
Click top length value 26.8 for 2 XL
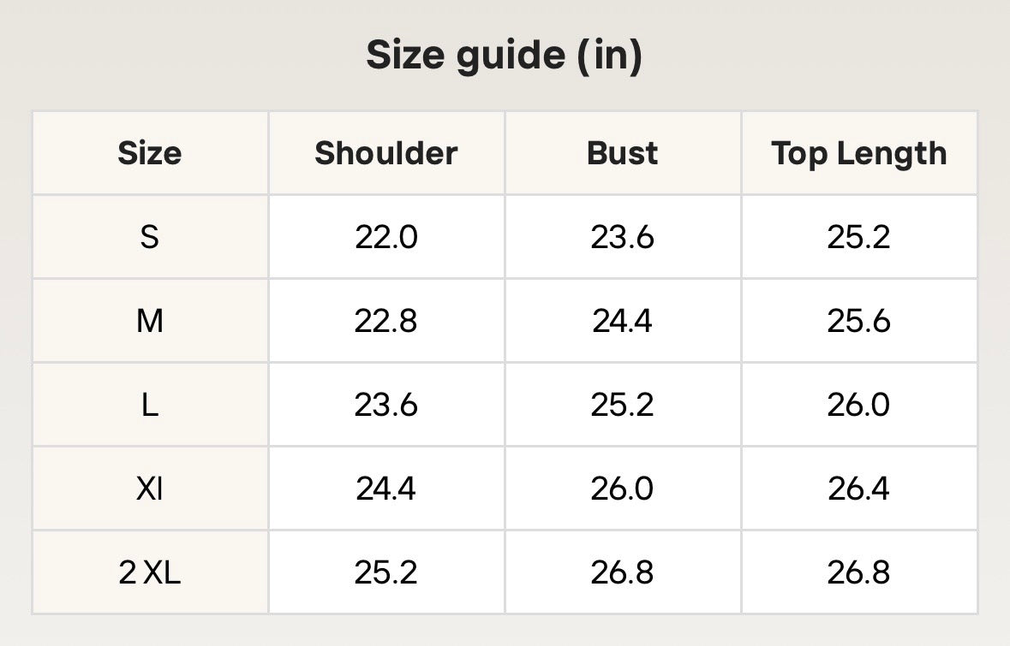tap(858, 572)
